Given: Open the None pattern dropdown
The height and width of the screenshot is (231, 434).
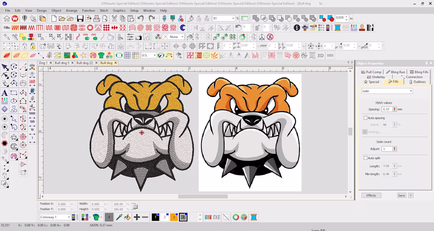Looking at the screenshot, I should (x=182, y=37).
